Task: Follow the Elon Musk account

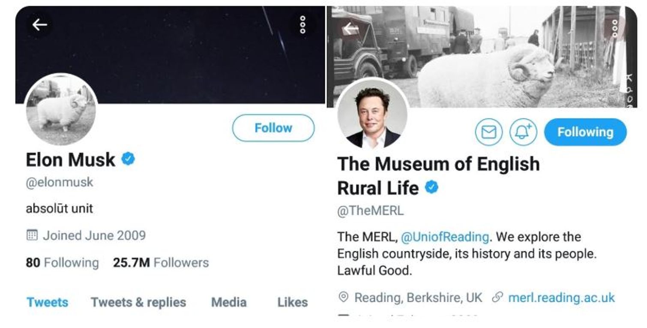Action: pos(273,128)
